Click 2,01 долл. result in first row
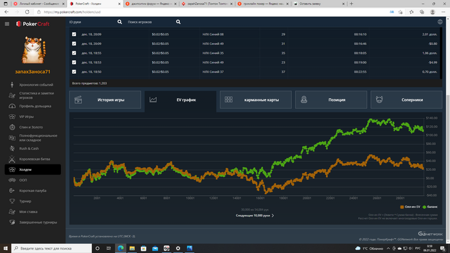450x253 pixels. (429, 34)
